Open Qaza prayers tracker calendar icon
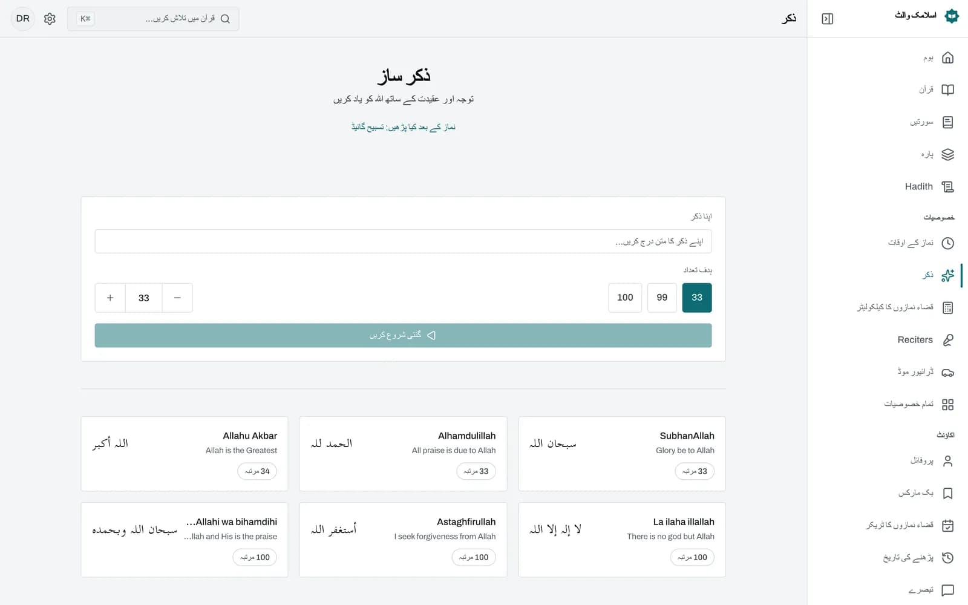 point(947,525)
